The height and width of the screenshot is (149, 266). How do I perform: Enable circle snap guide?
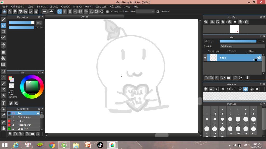(x=86, y=11)
